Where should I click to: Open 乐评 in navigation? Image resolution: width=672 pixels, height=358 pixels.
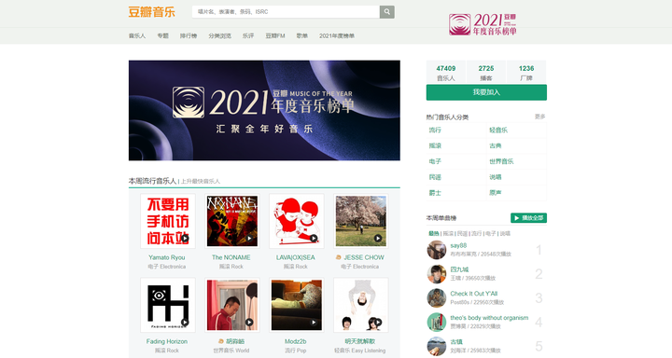point(248,36)
